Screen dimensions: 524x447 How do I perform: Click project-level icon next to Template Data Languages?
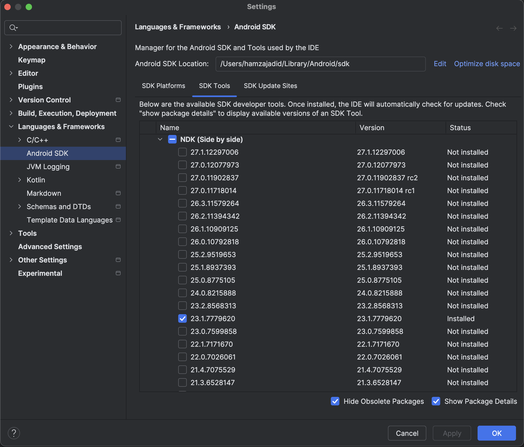[x=118, y=220]
